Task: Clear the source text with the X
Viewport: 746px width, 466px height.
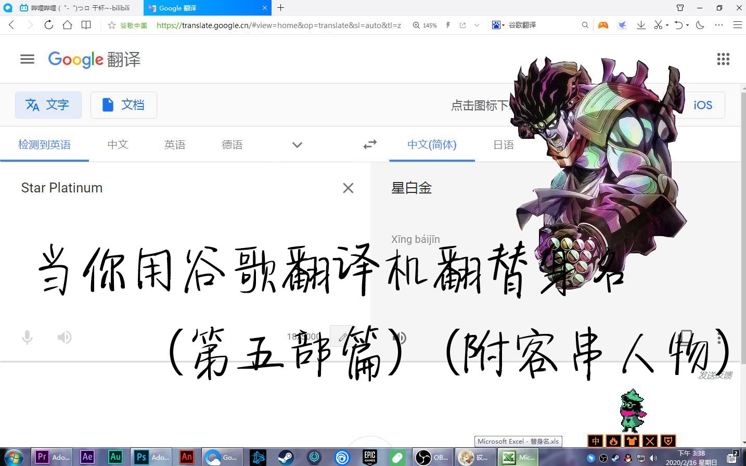Action: [x=348, y=188]
